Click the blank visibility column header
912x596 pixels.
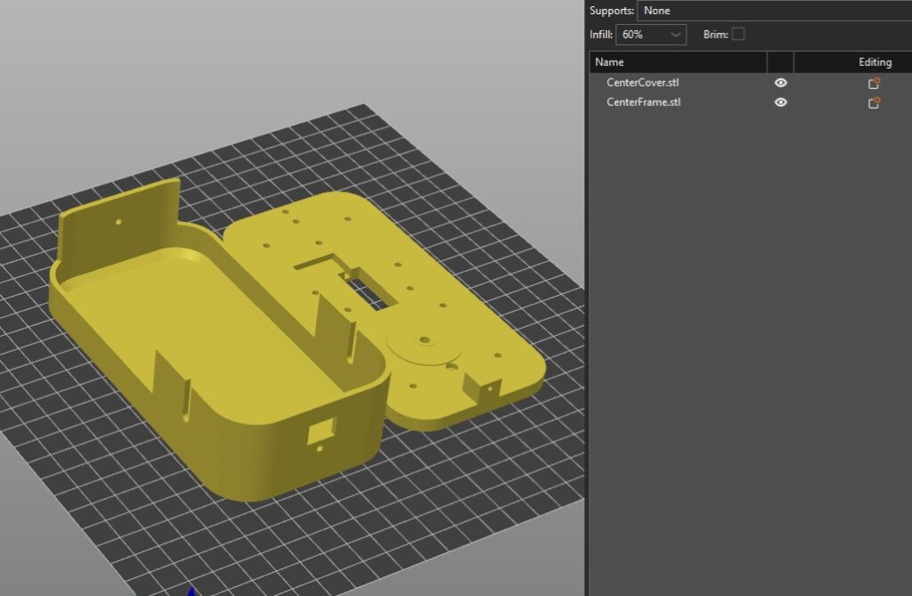[x=780, y=62]
